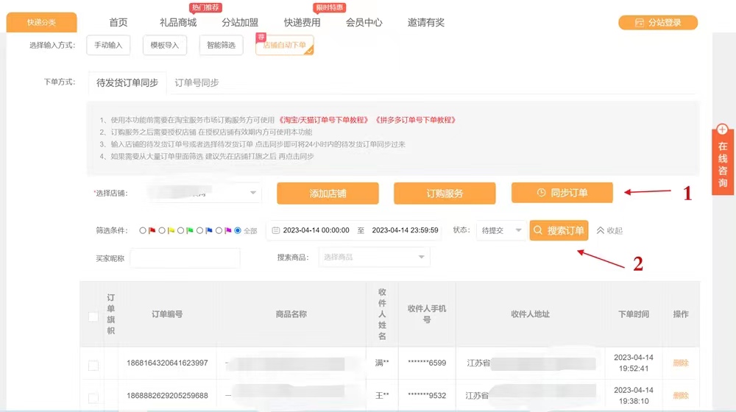The height and width of the screenshot is (412, 736).
Task: Click the 搜索订单 search orders button
Action: click(559, 230)
